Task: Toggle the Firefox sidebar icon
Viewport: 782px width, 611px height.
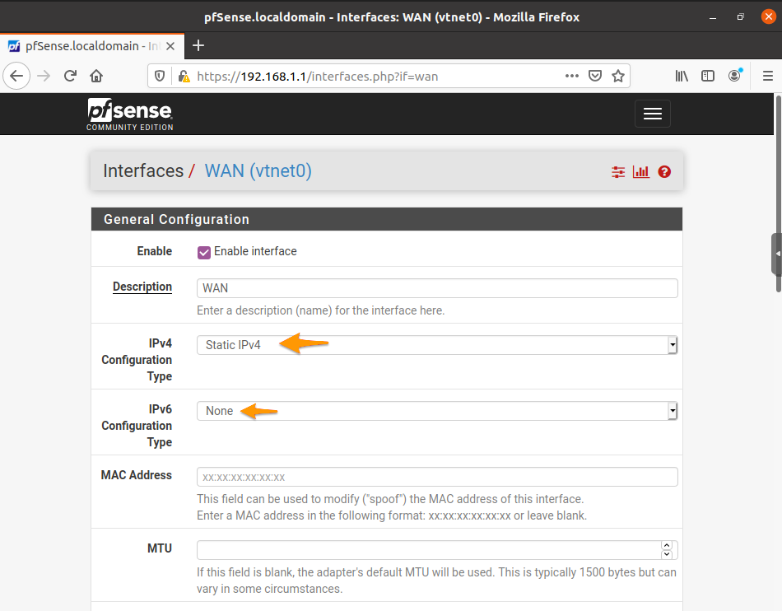Action: pos(708,75)
